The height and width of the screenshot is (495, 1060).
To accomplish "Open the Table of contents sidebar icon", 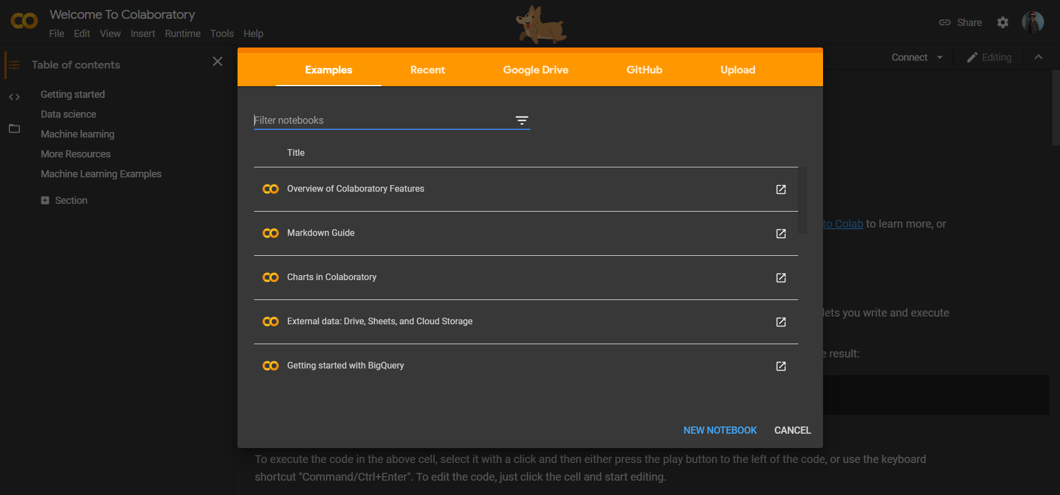I will [14, 65].
